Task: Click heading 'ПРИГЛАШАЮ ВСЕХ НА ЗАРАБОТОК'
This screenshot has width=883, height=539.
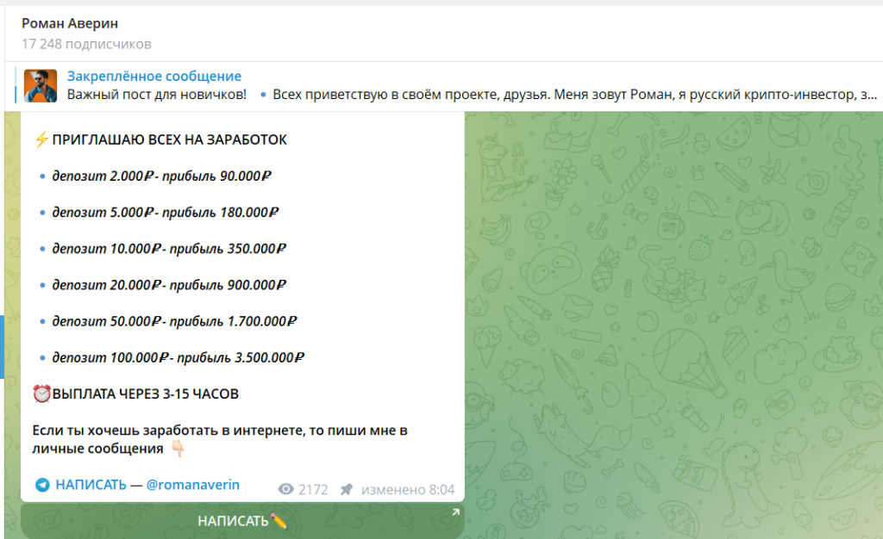Action: tap(170, 139)
